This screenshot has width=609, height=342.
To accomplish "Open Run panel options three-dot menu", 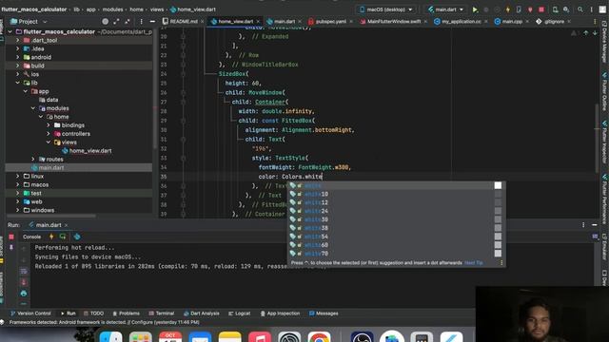I will [x=583, y=225].
